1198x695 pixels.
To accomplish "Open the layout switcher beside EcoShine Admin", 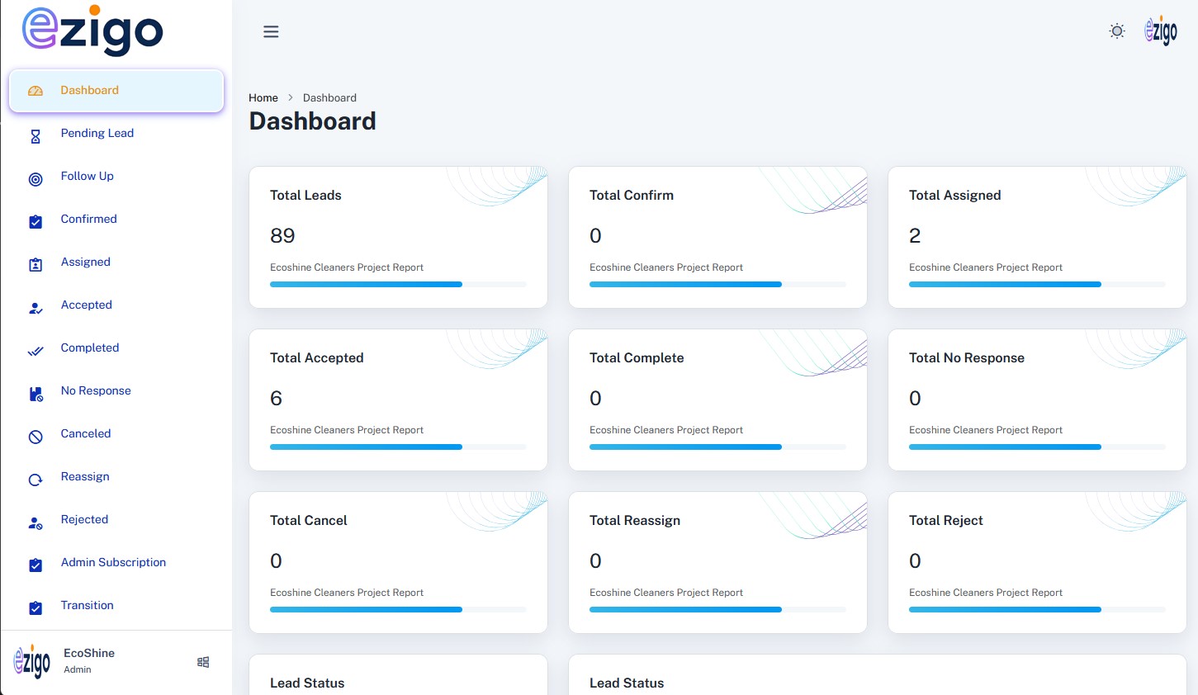I will (x=203, y=662).
